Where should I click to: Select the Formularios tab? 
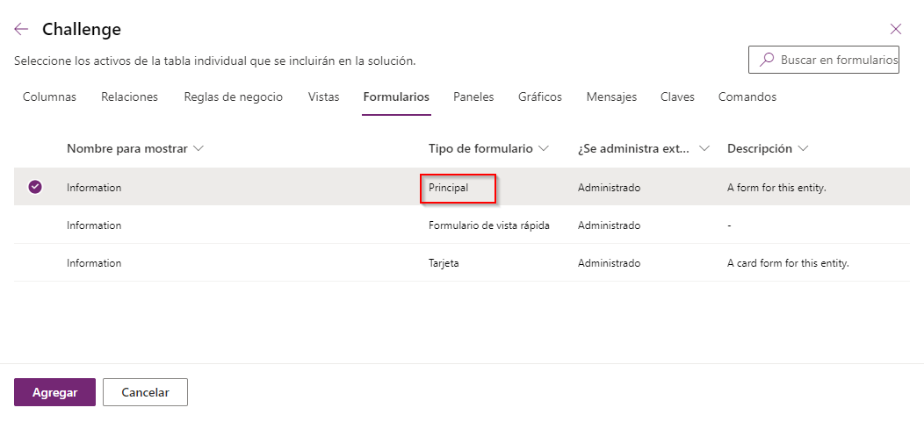(396, 97)
